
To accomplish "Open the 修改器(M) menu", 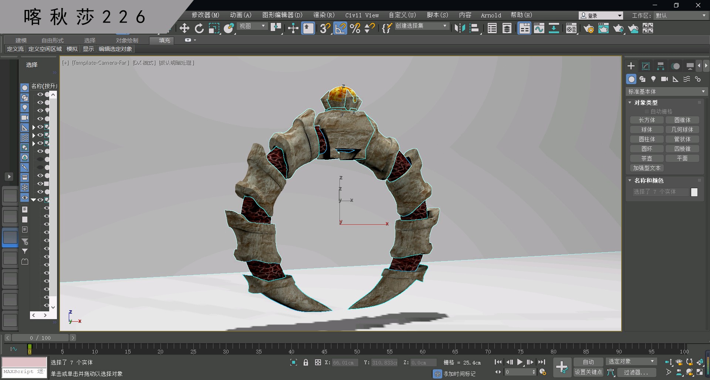I will [205, 15].
